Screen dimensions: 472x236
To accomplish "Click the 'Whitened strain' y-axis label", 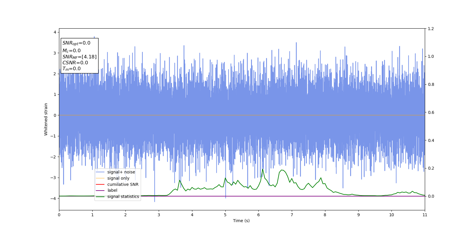I will point(46,119).
